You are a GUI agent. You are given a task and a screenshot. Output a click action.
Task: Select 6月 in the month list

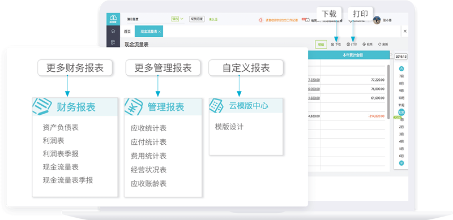coord(401,156)
